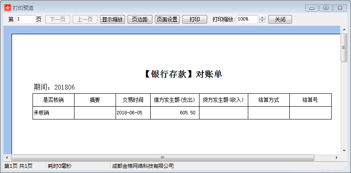Increase print zoom with the up stepper arrow
The image size is (351, 173).
click(x=262, y=18)
